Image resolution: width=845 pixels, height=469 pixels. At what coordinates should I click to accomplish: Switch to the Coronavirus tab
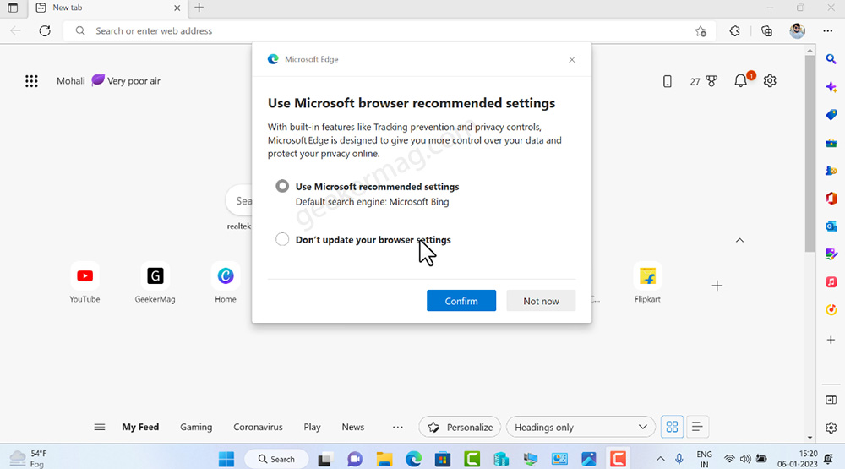(x=258, y=427)
